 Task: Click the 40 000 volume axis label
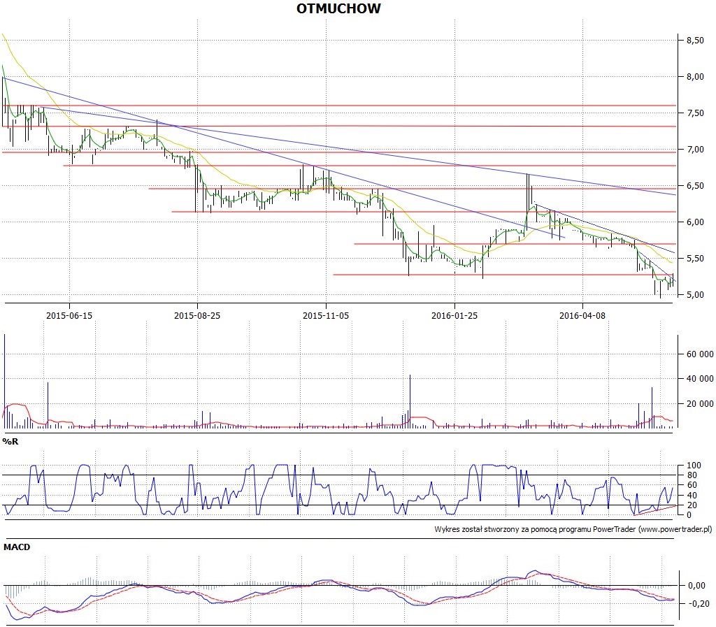tap(699, 379)
